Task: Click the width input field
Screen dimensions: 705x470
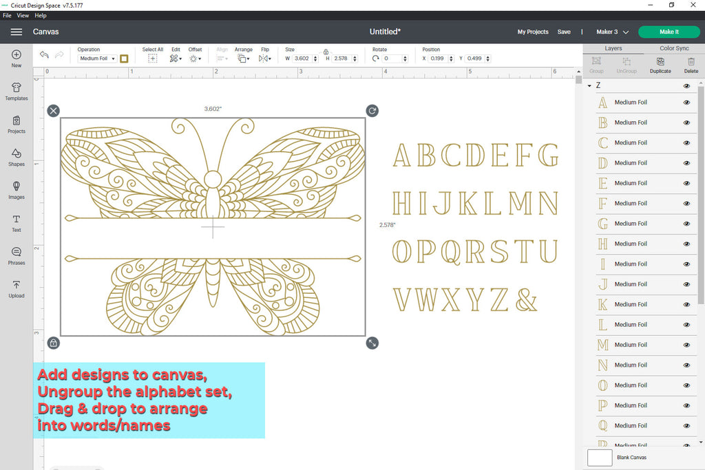Action: [303, 58]
